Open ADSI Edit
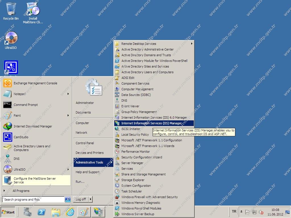This screenshot has height=218, width=291. click(x=154, y=78)
